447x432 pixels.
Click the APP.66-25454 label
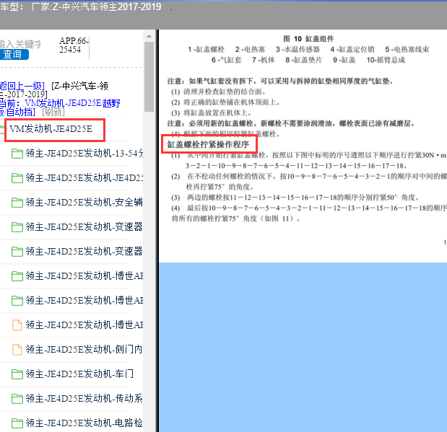(x=74, y=45)
